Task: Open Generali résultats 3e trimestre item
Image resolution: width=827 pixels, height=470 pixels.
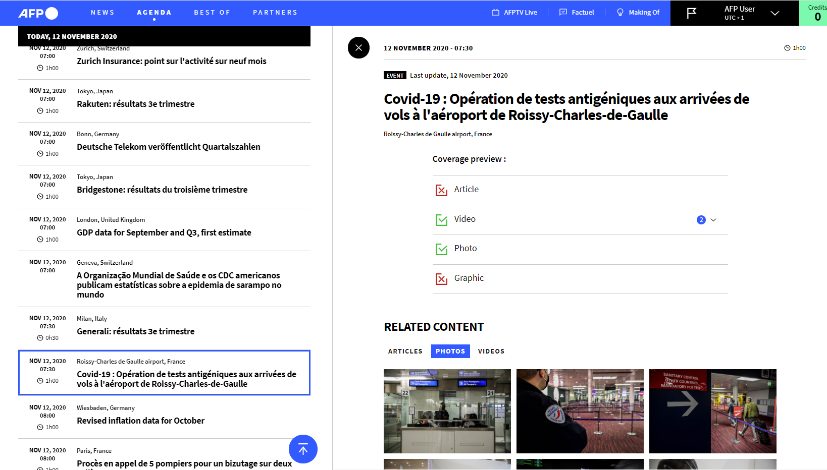Action: click(x=136, y=331)
